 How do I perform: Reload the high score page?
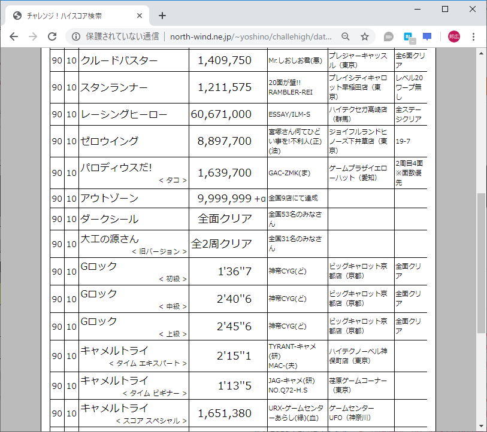(x=53, y=36)
